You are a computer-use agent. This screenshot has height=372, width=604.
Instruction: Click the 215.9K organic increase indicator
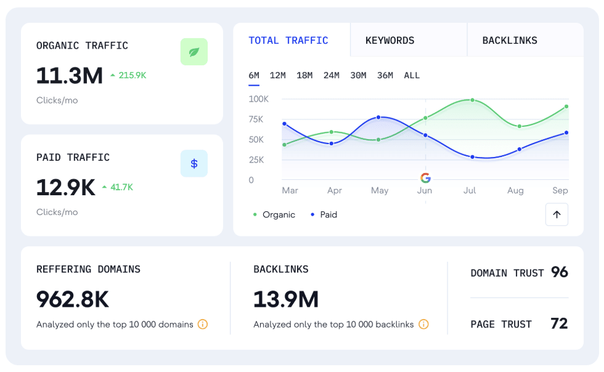(128, 76)
